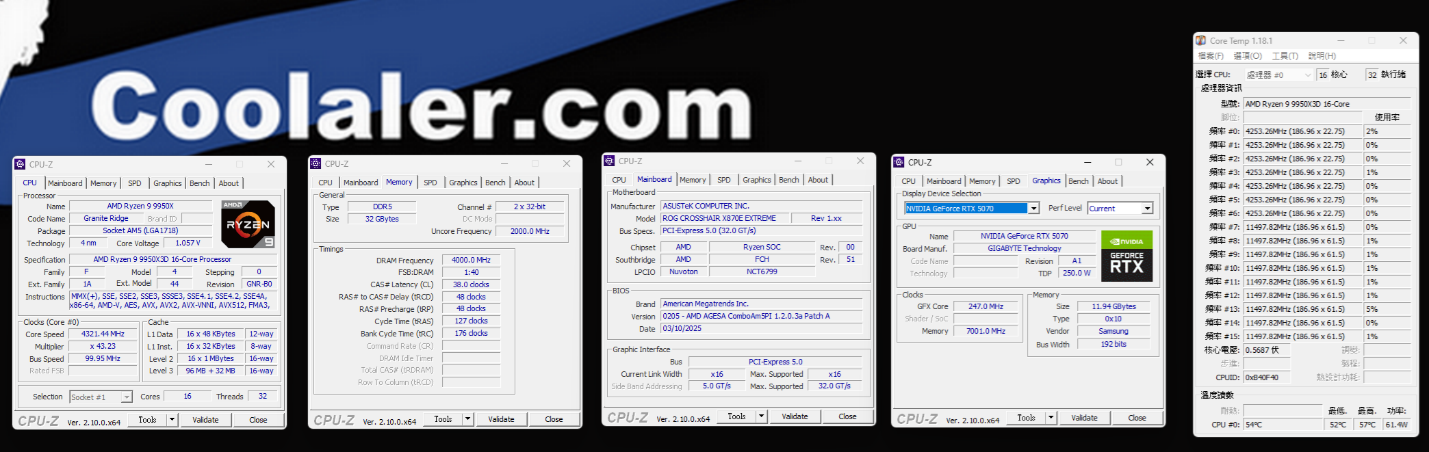Click the 頻率 #13 5% usage value

(x=1387, y=309)
